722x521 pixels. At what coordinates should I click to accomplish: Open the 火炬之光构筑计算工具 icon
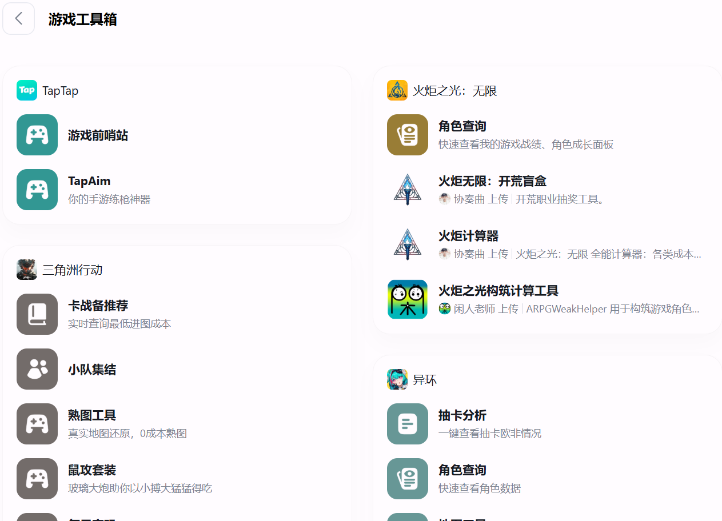tap(408, 299)
